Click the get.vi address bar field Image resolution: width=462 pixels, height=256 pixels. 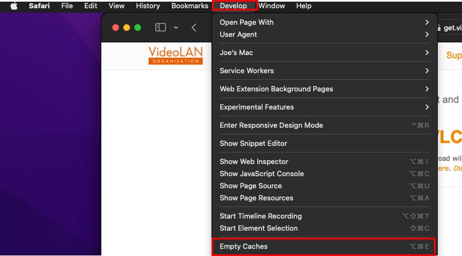click(x=450, y=28)
